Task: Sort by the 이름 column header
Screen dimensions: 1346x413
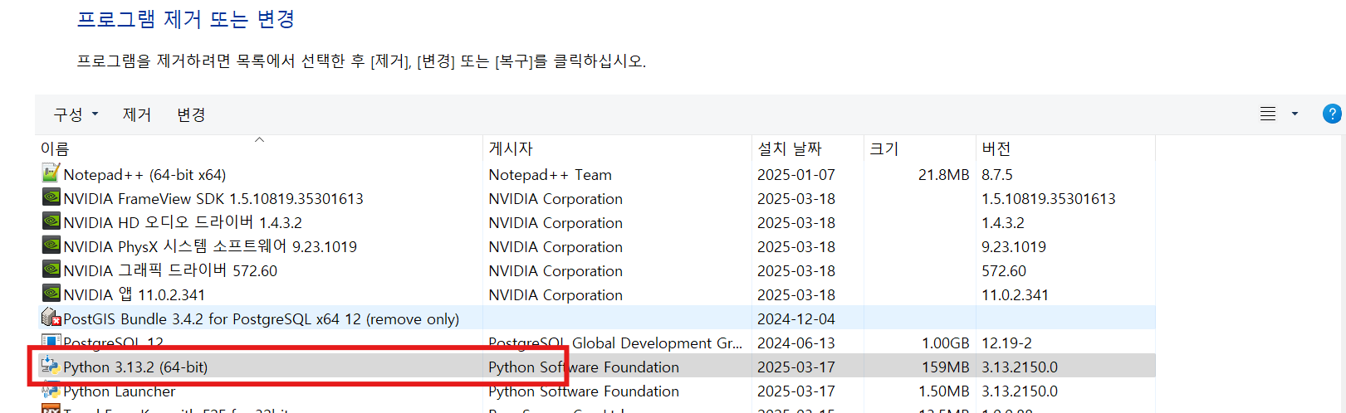Action: tap(258, 148)
